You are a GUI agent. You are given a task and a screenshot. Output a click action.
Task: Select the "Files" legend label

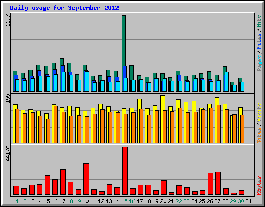point(259,41)
